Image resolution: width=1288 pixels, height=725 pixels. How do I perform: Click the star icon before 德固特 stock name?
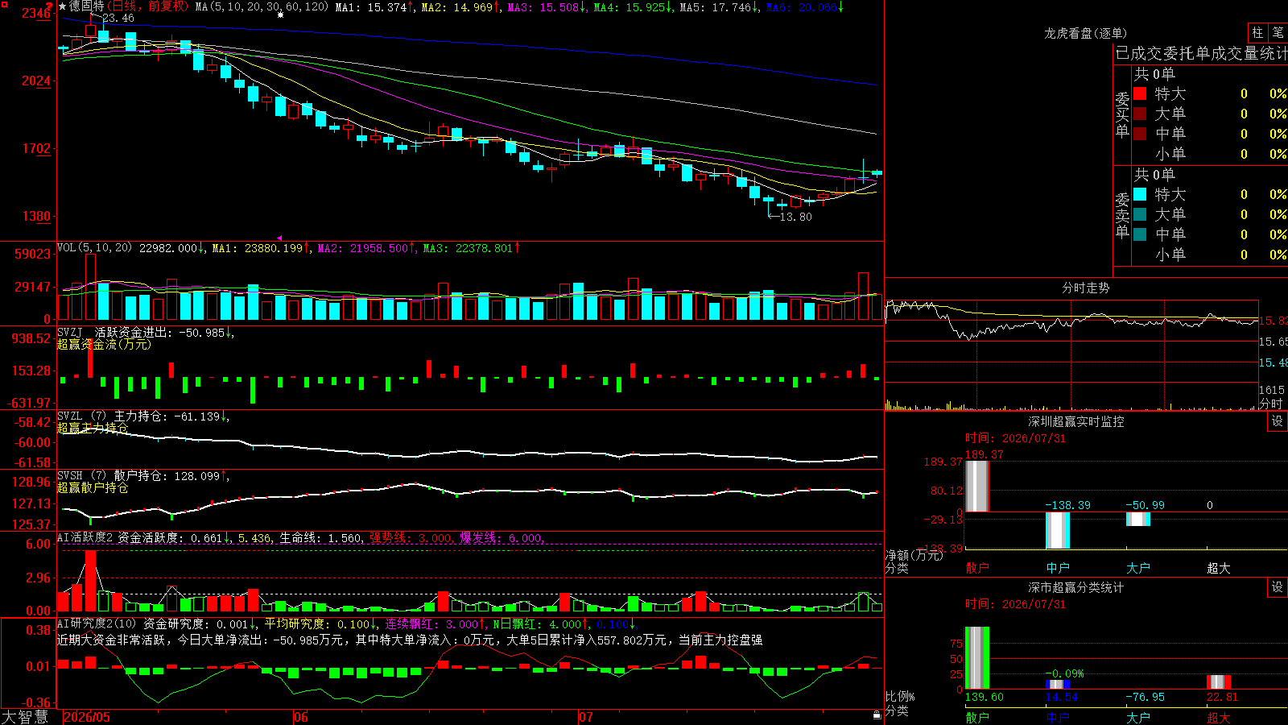pos(63,6)
